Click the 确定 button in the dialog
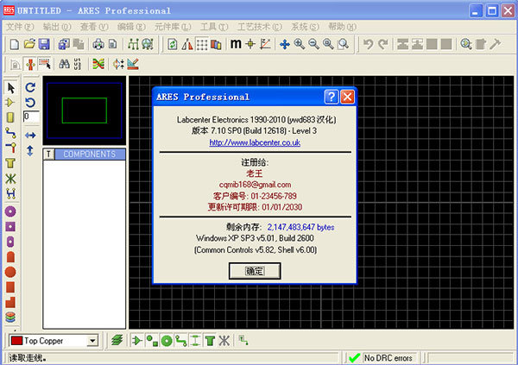 pyautogui.click(x=255, y=271)
